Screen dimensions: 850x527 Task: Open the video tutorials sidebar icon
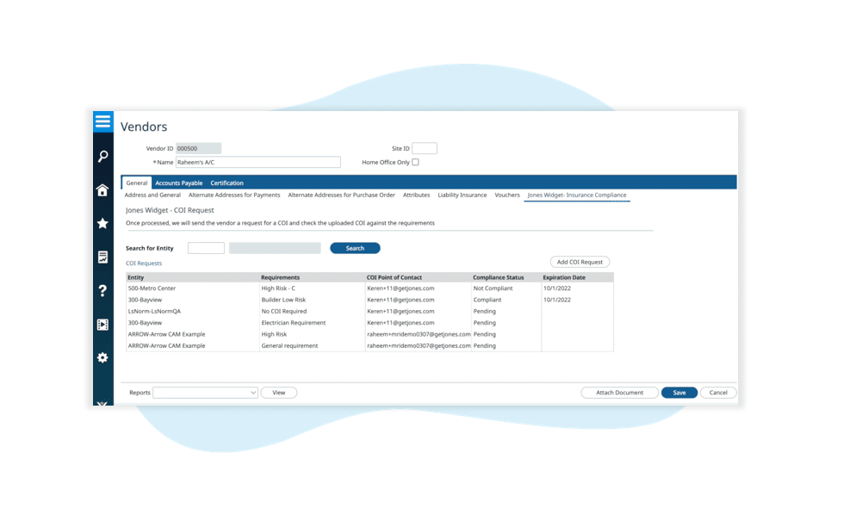point(102,325)
